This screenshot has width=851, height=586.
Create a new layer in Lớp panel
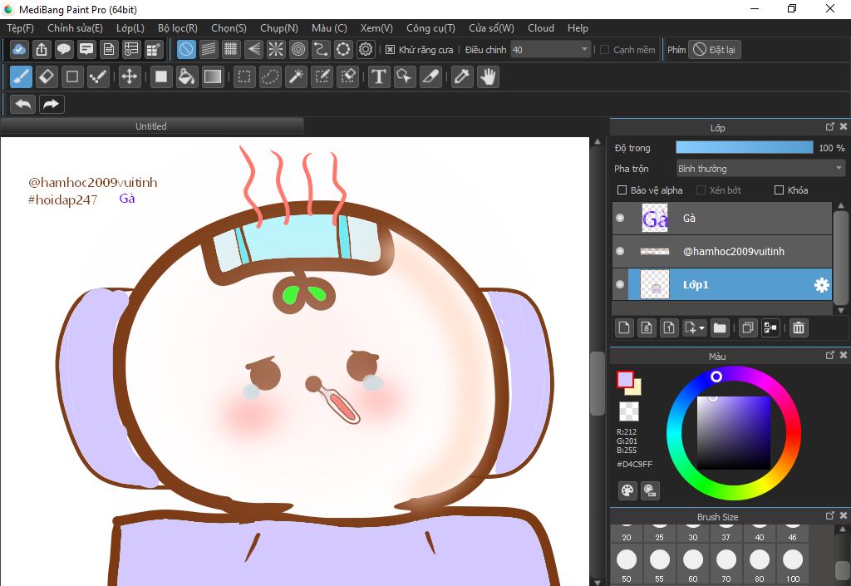pos(624,327)
